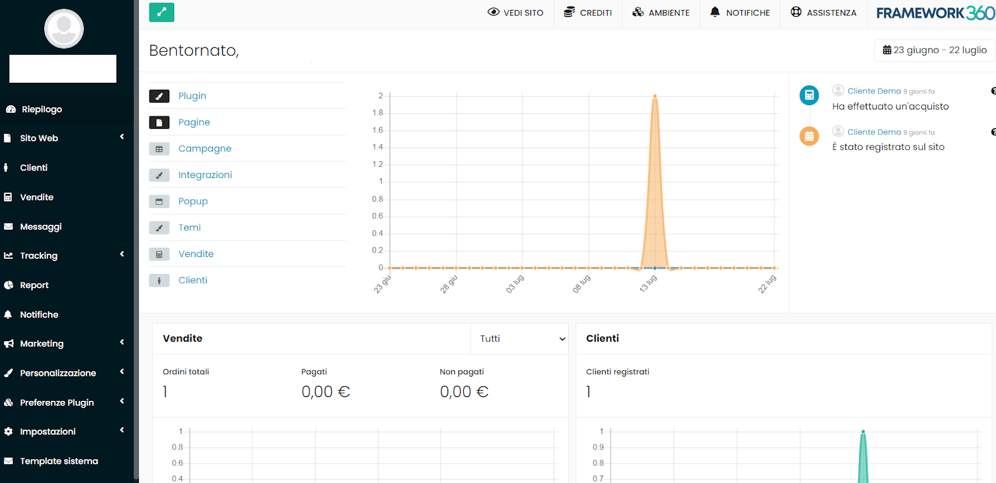996x483 pixels.
Task: Click the Notifiche bell icon in sidebar
Action: [8, 314]
